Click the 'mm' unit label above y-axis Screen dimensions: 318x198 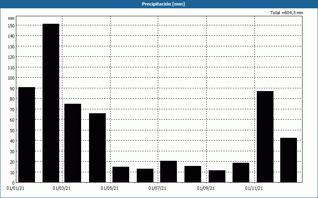12,18
